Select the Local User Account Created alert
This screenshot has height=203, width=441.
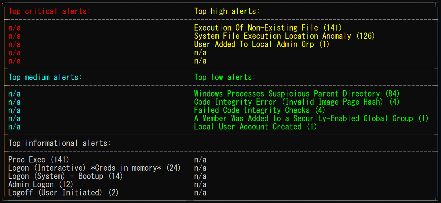coord(255,127)
